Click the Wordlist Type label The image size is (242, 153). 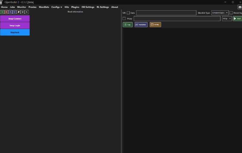204,13
